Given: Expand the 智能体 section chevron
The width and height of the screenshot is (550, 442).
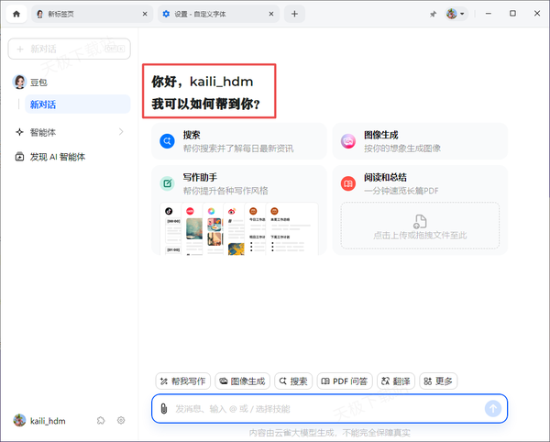Looking at the screenshot, I should [121, 132].
